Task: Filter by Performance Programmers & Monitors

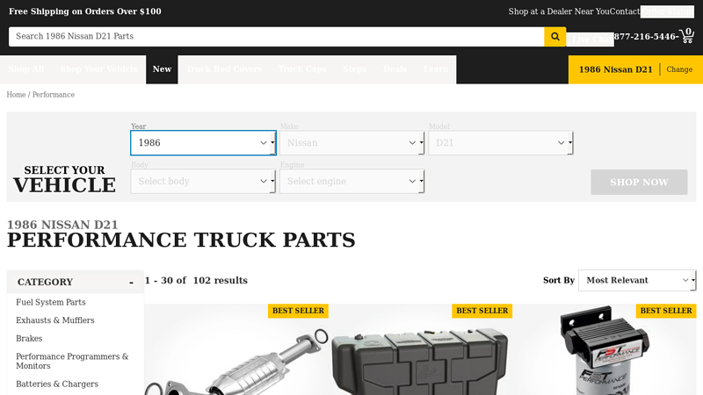Action: click(x=72, y=361)
